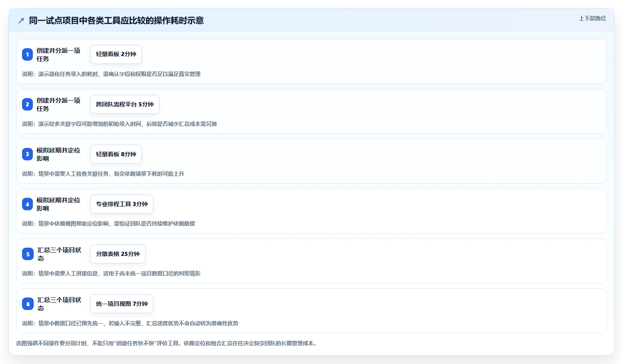Click the 轻量看板 2分钟 chip

(116, 54)
